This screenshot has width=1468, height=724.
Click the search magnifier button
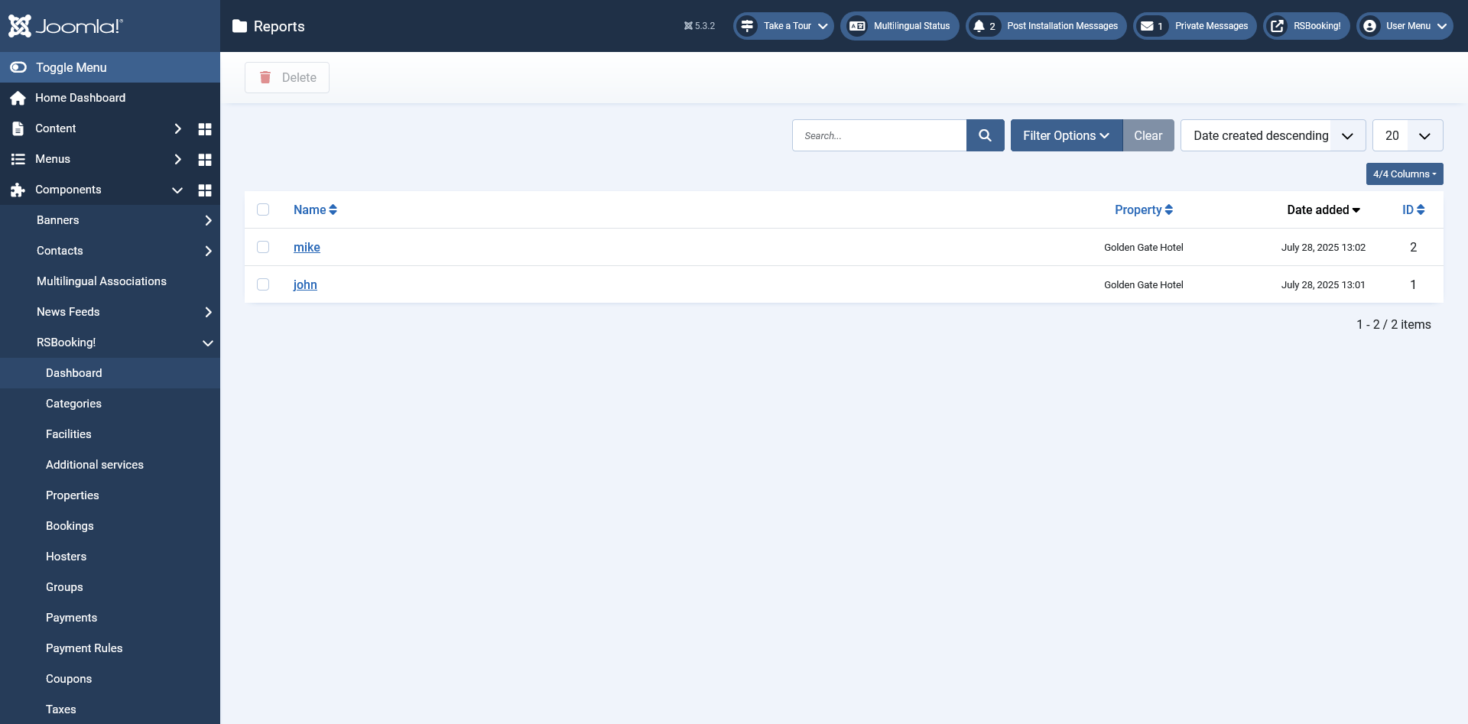click(x=986, y=135)
